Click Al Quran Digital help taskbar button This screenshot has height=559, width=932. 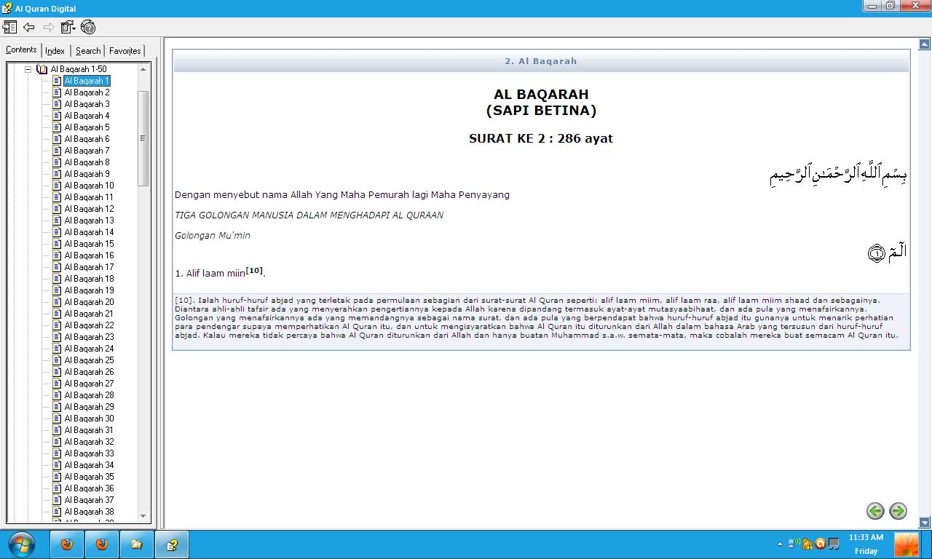click(x=172, y=544)
